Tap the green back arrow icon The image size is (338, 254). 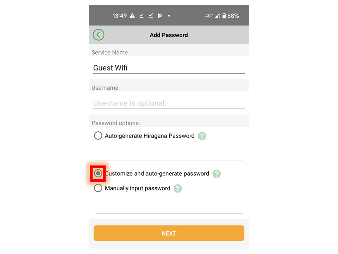pos(99,35)
